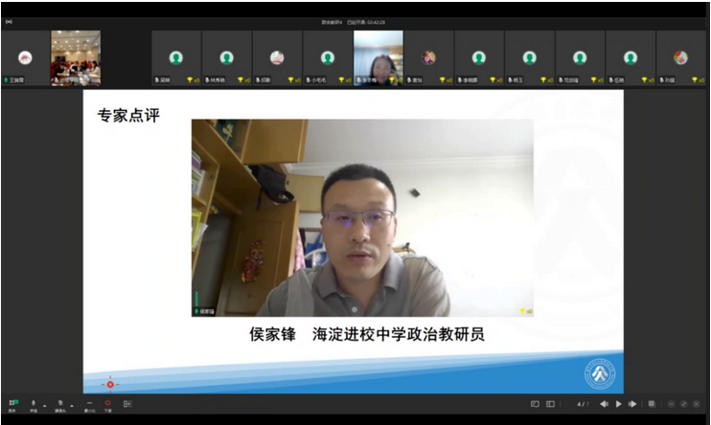Click the muted mic icon on 吴娟's tile
The height and width of the screenshot is (425, 711).
157,80
